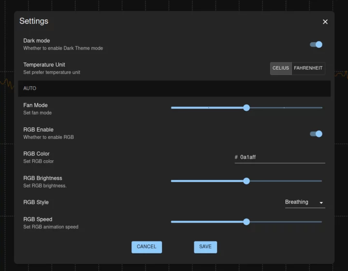Viewport: 348px width, 271px height.
Task: Set Fan Mode slider to its far-left end
Action: point(172,108)
